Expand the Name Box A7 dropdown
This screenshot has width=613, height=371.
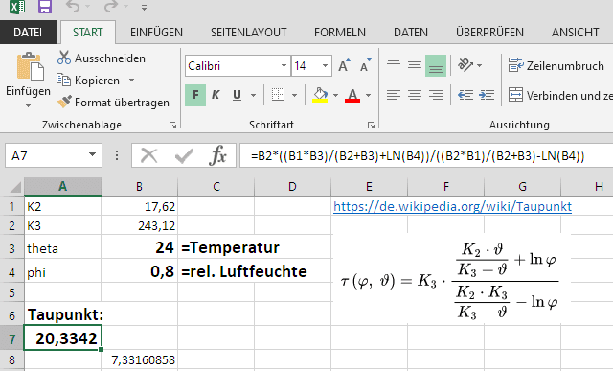92,155
